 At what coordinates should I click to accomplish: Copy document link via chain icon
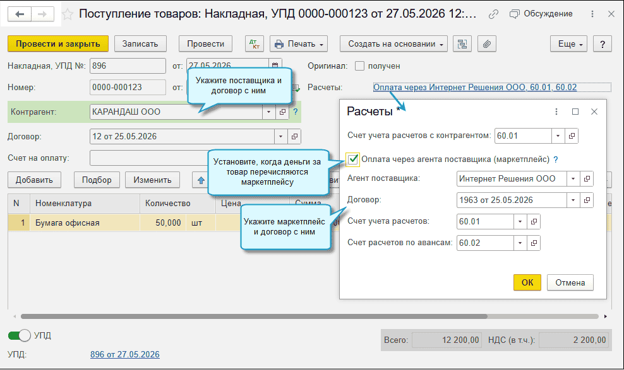(493, 14)
